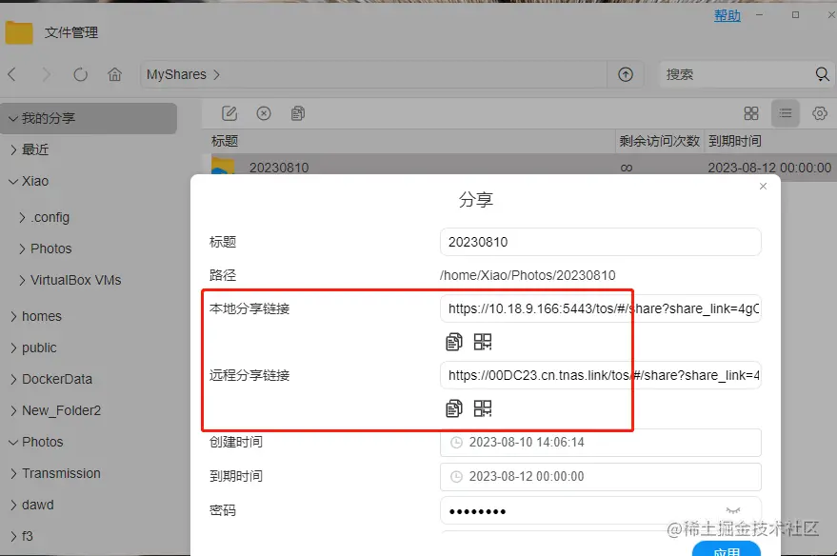
Task: Click the 到期时间 date field in dialog
Action: [601, 476]
